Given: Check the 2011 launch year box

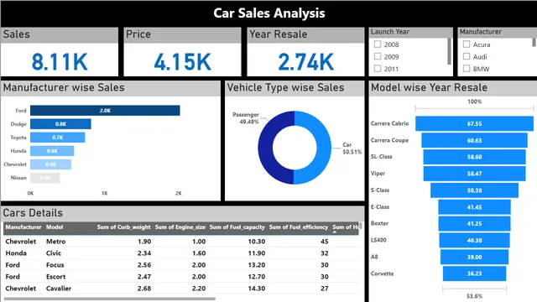Looking at the screenshot, I should coord(378,69).
